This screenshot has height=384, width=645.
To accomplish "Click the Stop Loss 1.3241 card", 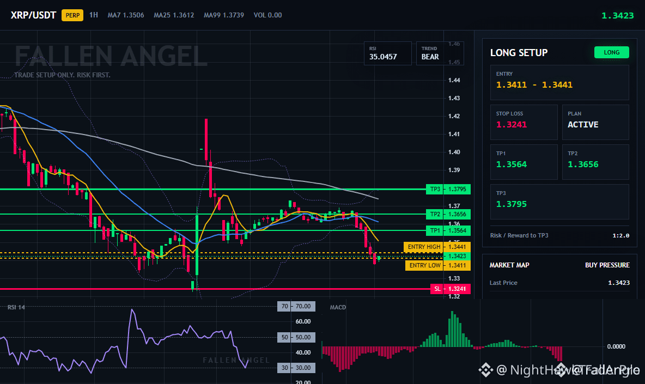I will [524, 122].
